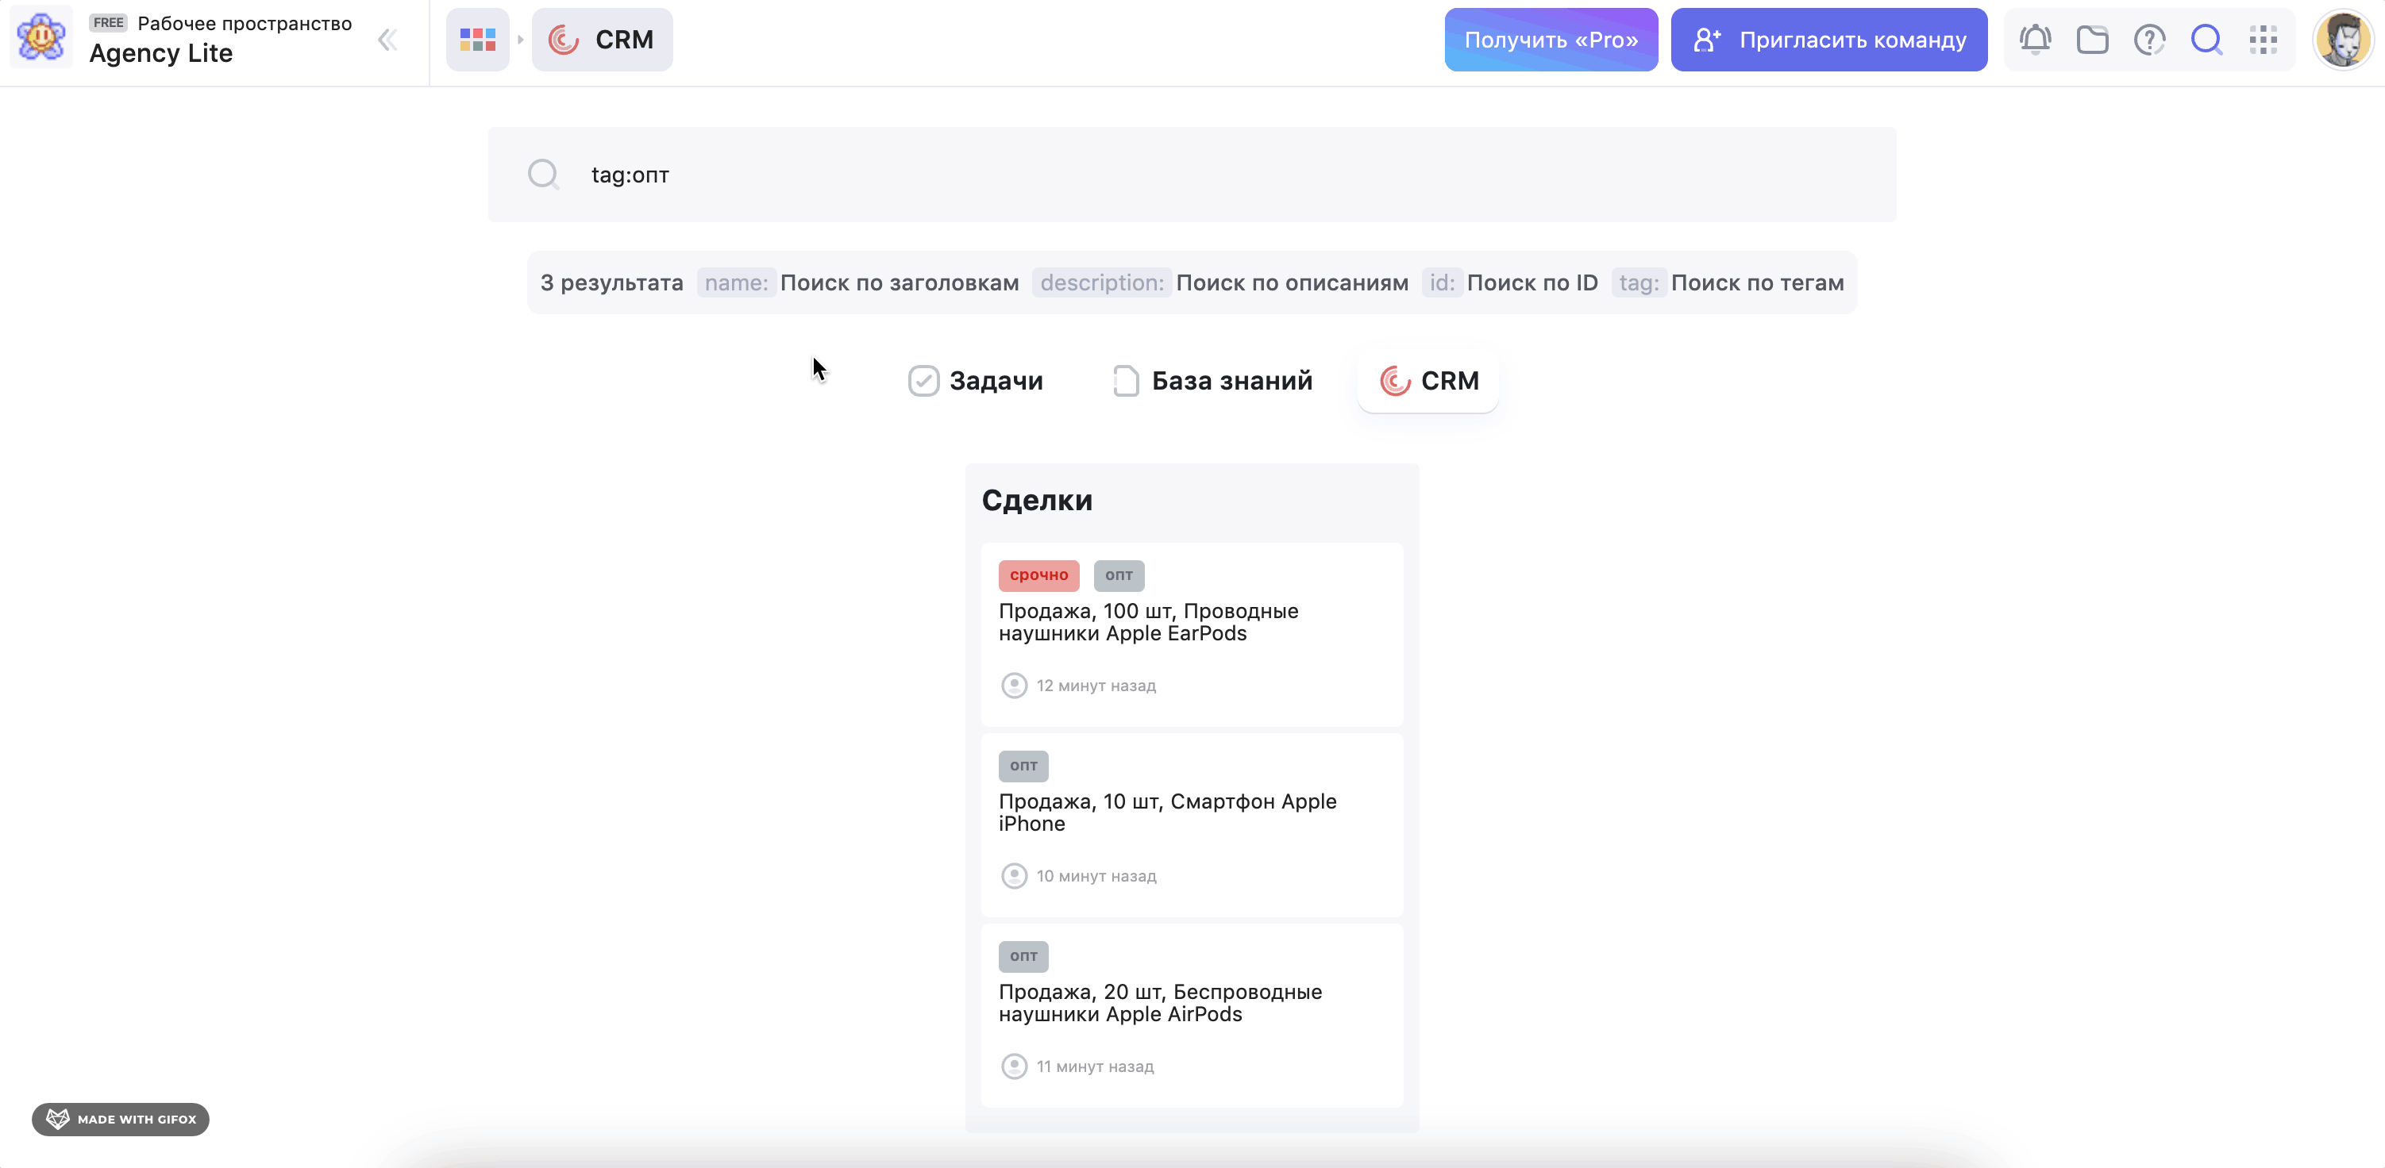Open the apps grid menu icon

[x=2263, y=40]
